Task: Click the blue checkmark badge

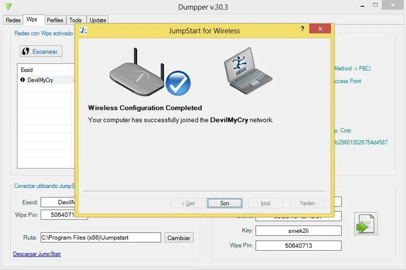Action: [x=178, y=83]
